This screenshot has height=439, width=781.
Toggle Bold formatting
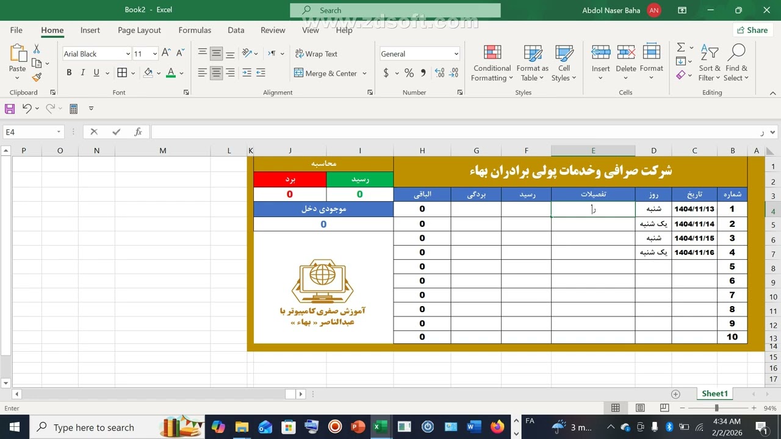pos(69,73)
